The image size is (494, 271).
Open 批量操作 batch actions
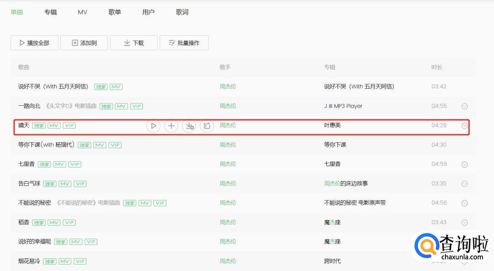coord(184,43)
